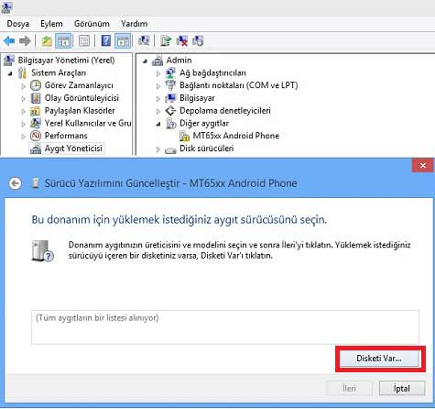Click the Scan for hardware changes icon
The height and width of the screenshot is (409, 435).
[x=144, y=40]
